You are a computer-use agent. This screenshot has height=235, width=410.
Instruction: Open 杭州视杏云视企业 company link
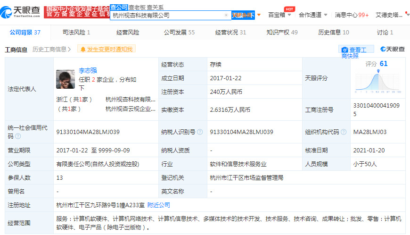click(131, 109)
